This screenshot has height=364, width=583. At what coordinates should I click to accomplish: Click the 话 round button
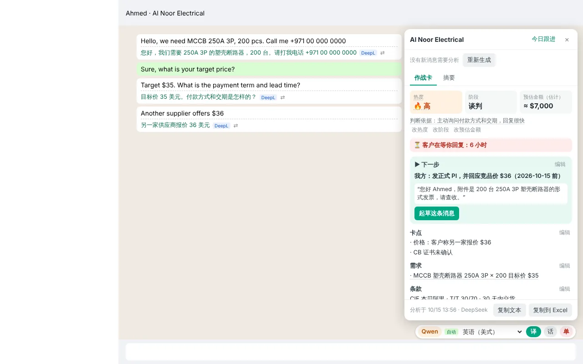coord(550,332)
